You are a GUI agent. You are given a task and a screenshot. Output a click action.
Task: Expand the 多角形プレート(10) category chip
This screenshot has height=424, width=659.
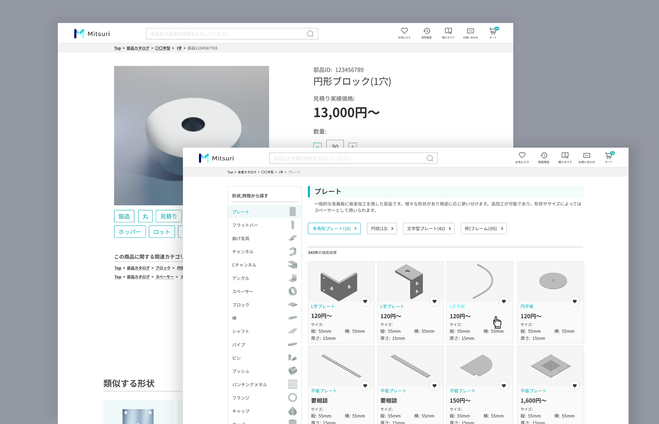(x=334, y=229)
